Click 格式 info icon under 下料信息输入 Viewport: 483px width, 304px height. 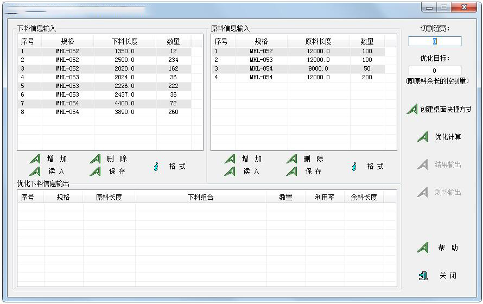[x=156, y=167]
